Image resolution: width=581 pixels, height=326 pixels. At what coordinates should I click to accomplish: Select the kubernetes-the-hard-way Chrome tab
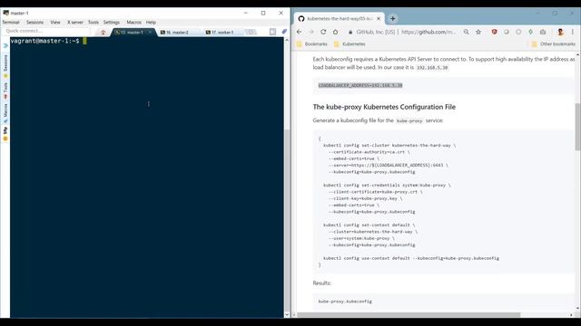339,18
